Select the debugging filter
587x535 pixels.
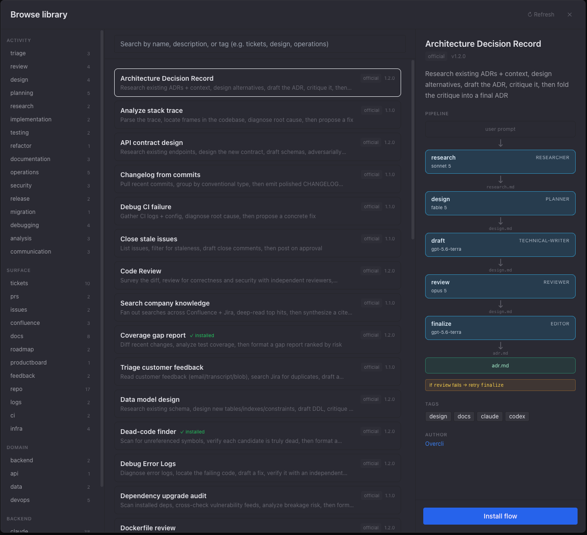pyautogui.click(x=50, y=225)
